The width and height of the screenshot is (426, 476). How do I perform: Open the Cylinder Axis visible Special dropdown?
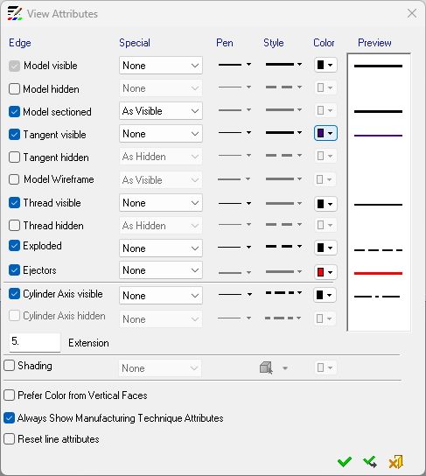[x=161, y=296]
